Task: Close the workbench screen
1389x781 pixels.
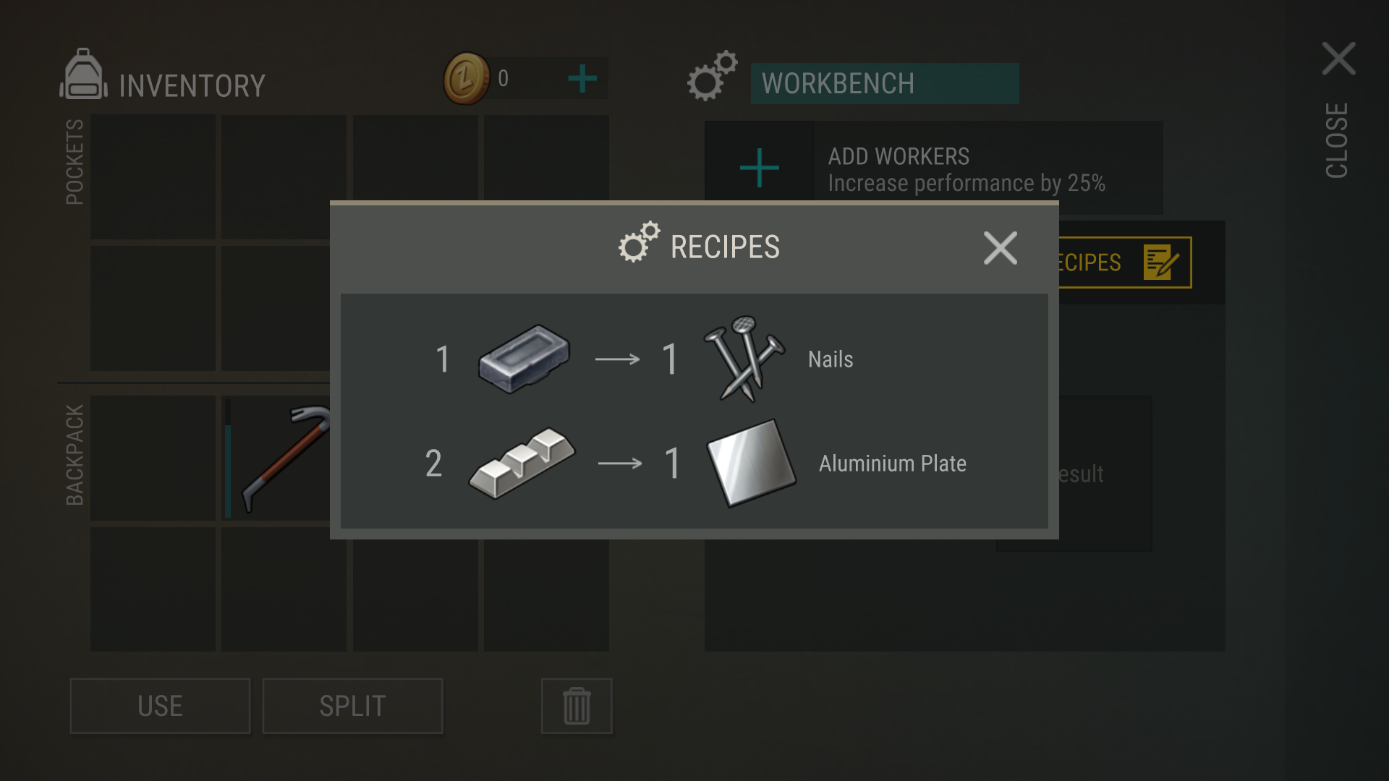Action: [1338, 108]
